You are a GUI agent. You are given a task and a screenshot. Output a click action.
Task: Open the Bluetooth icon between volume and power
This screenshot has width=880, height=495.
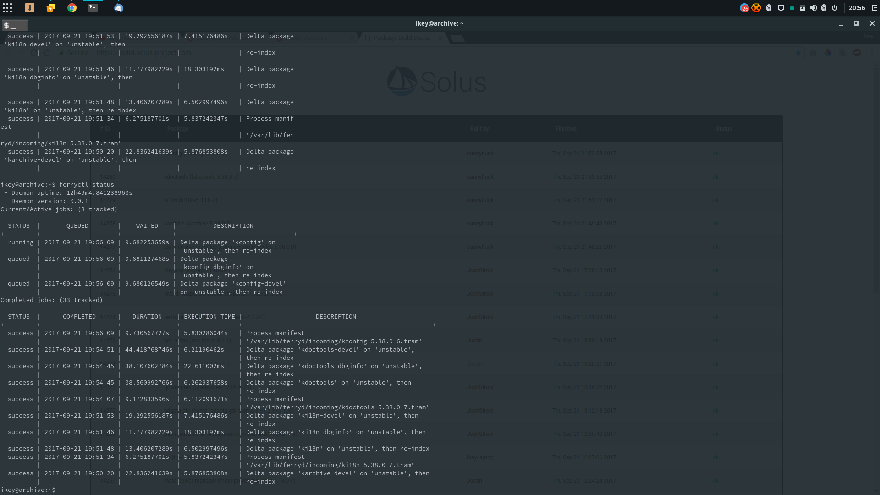click(x=824, y=8)
